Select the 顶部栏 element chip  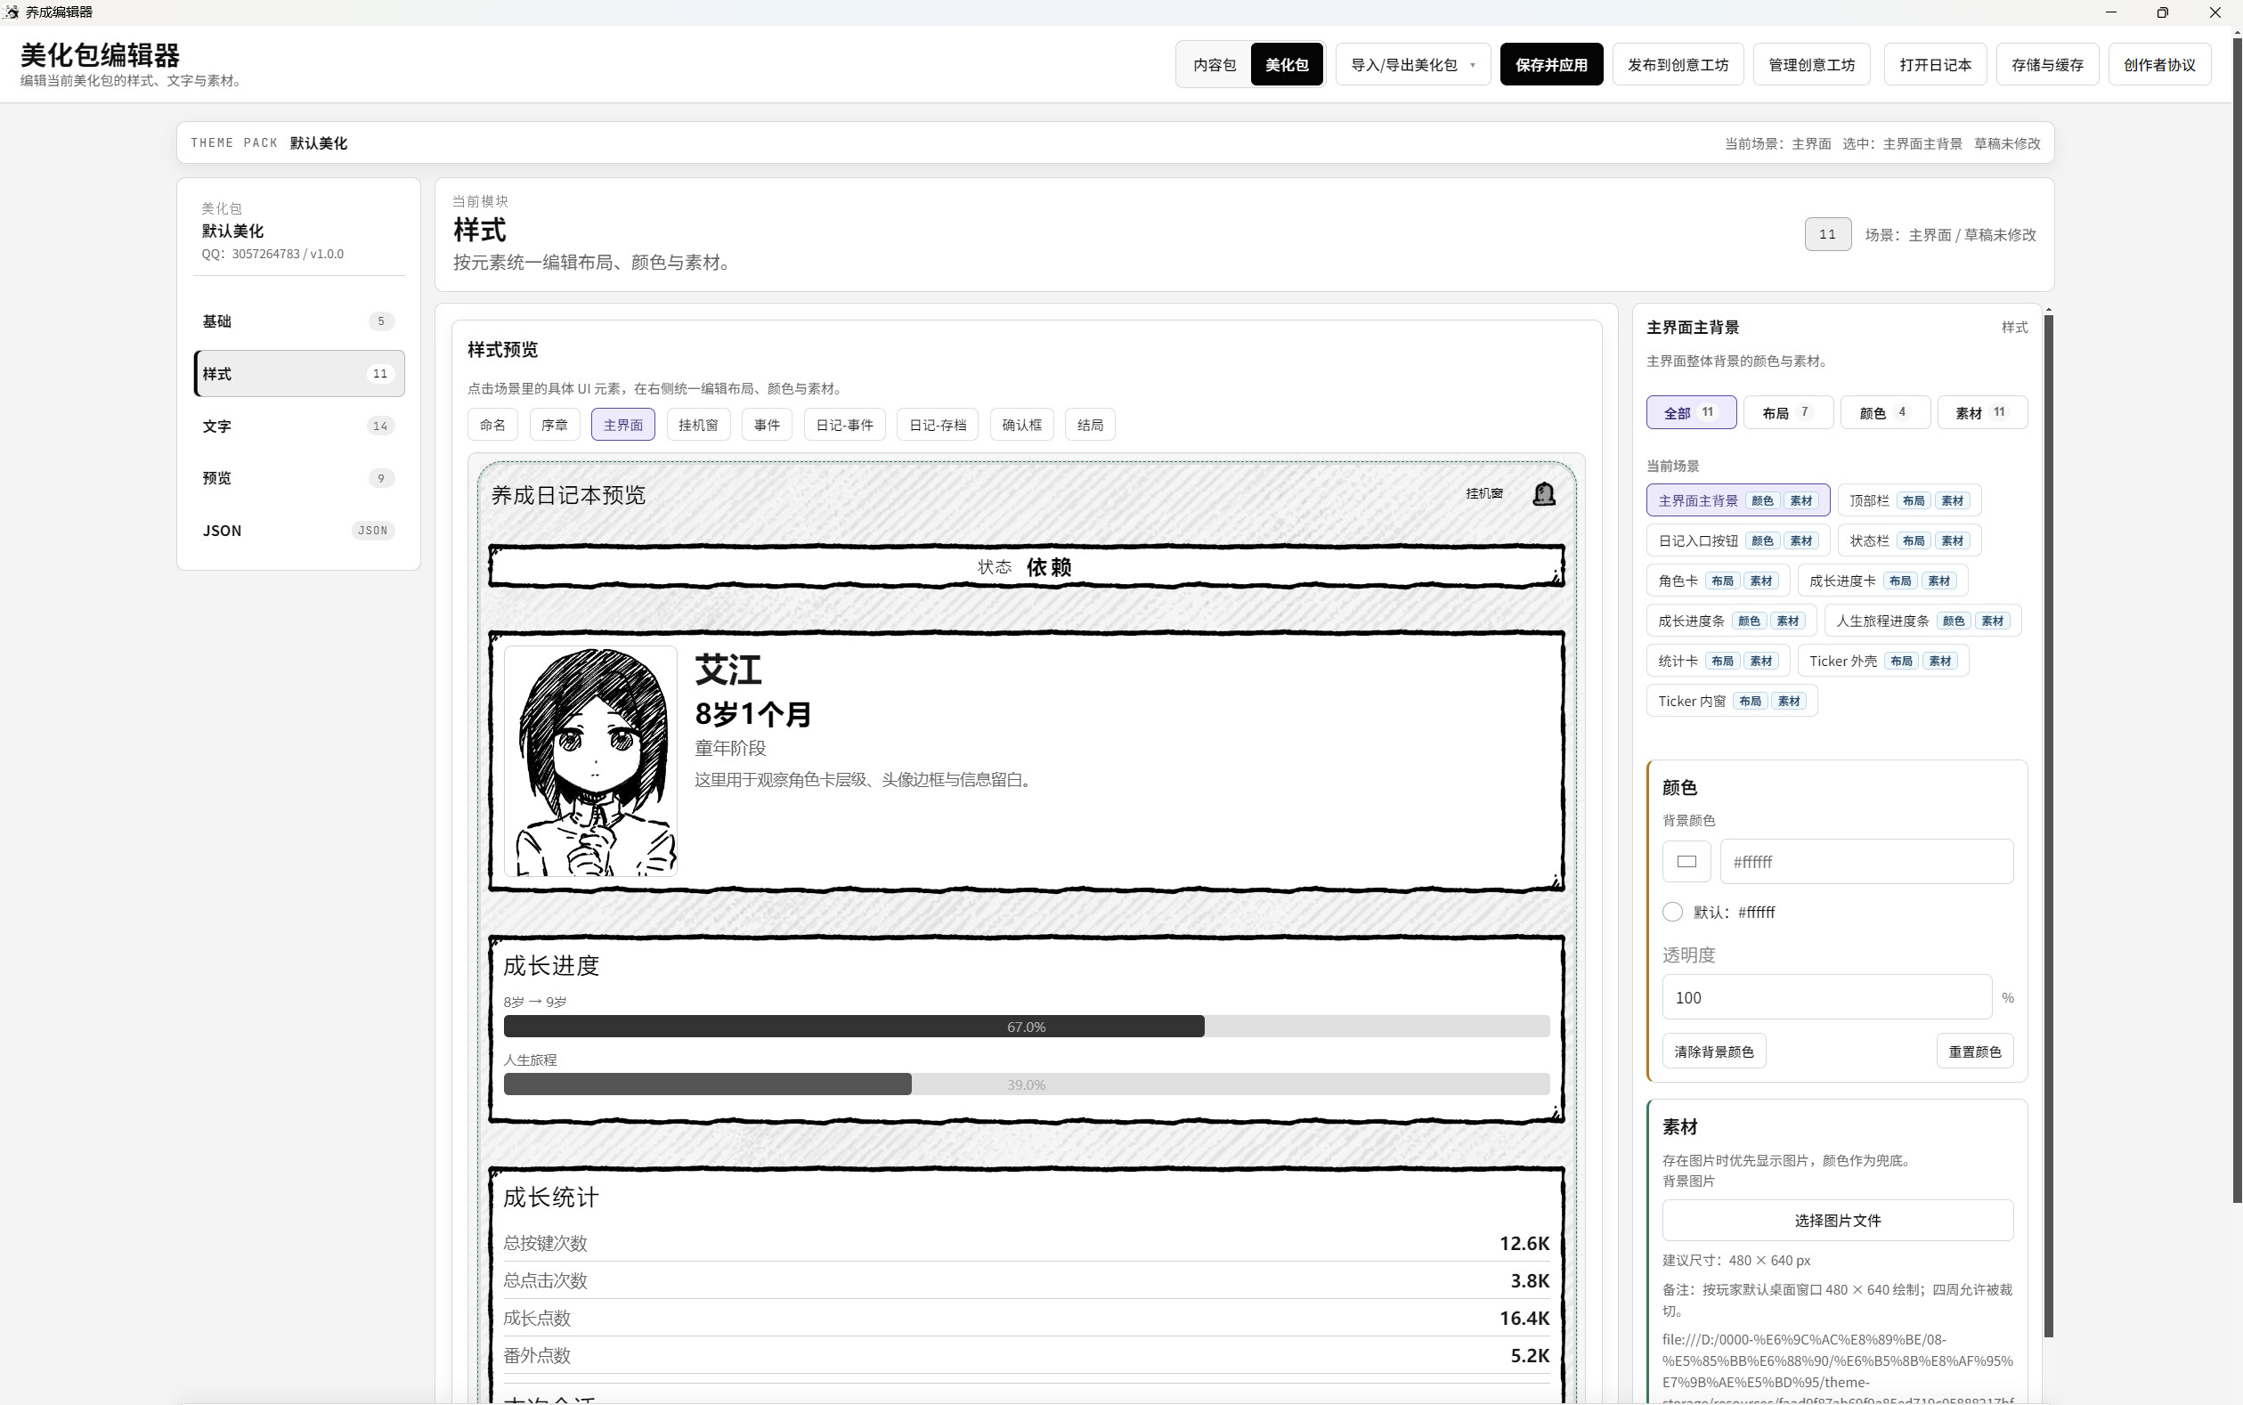(x=1908, y=499)
